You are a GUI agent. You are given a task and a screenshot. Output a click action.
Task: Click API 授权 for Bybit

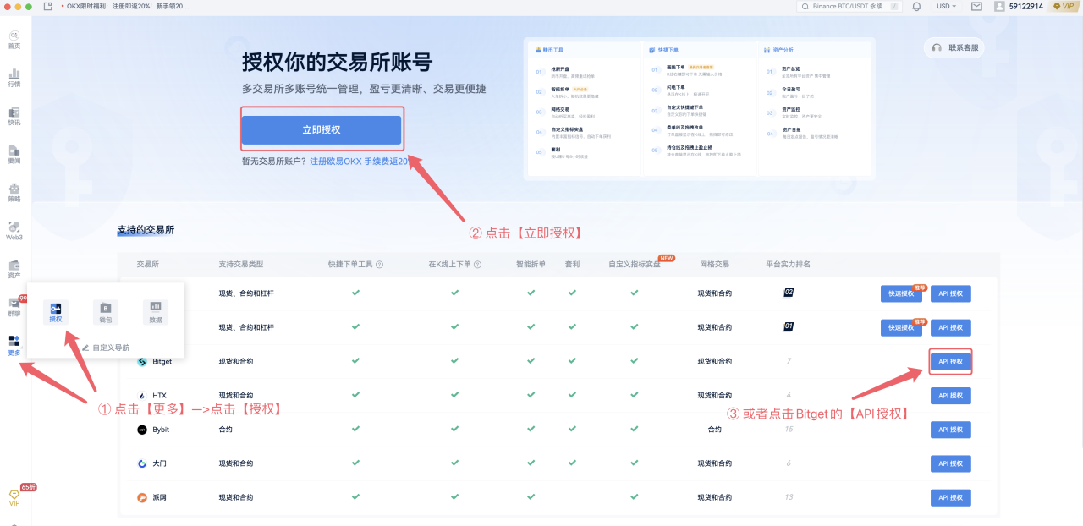[951, 430]
